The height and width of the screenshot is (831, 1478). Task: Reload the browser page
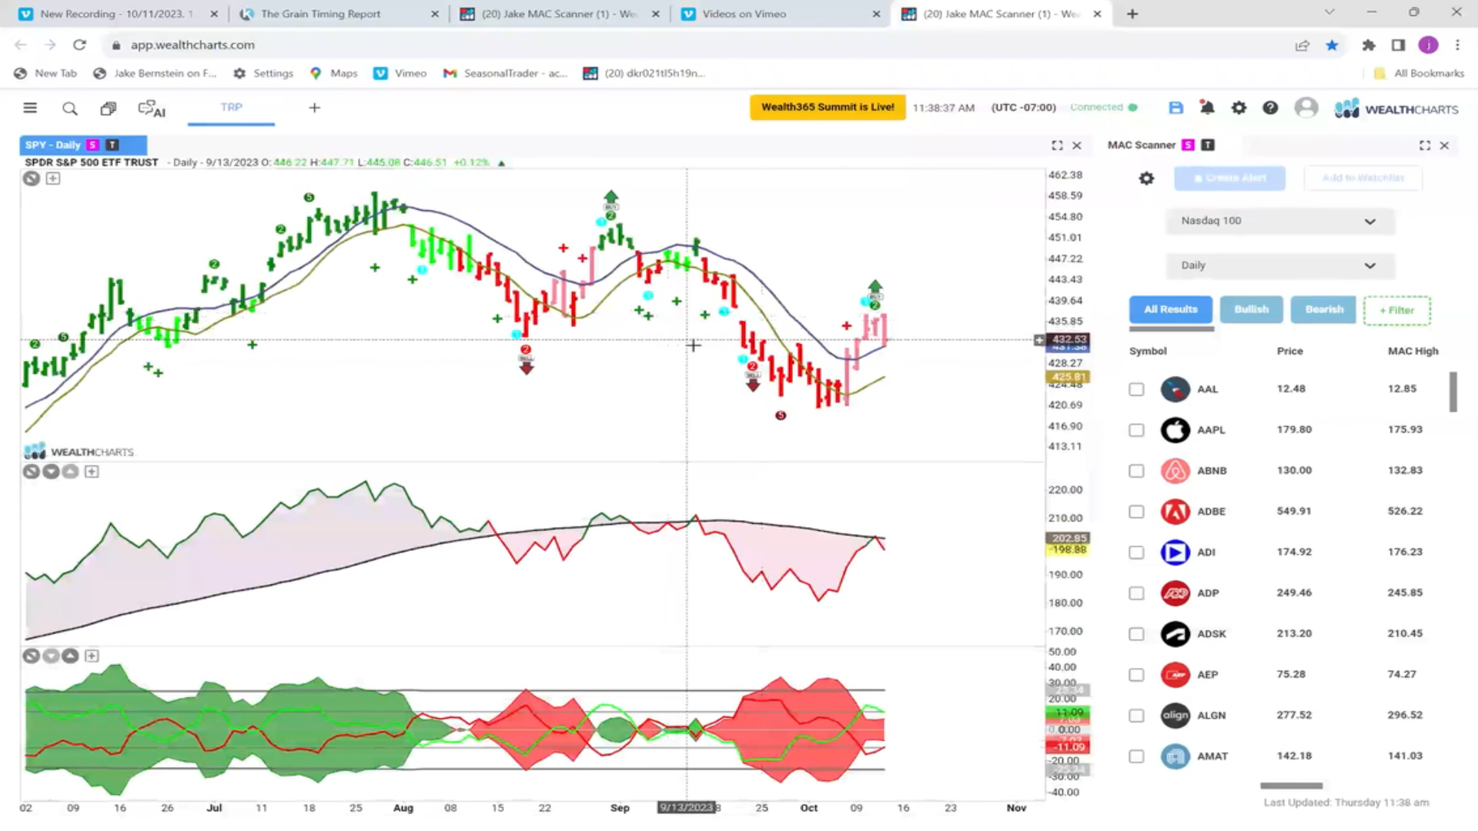(x=79, y=45)
